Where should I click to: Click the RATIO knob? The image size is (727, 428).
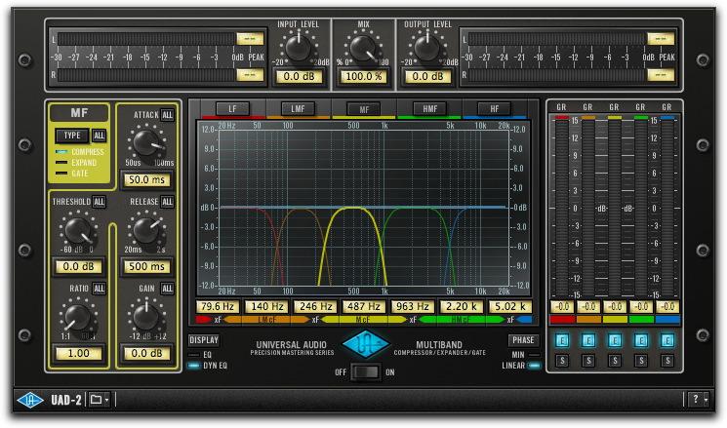pyautogui.click(x=78, y=317)
